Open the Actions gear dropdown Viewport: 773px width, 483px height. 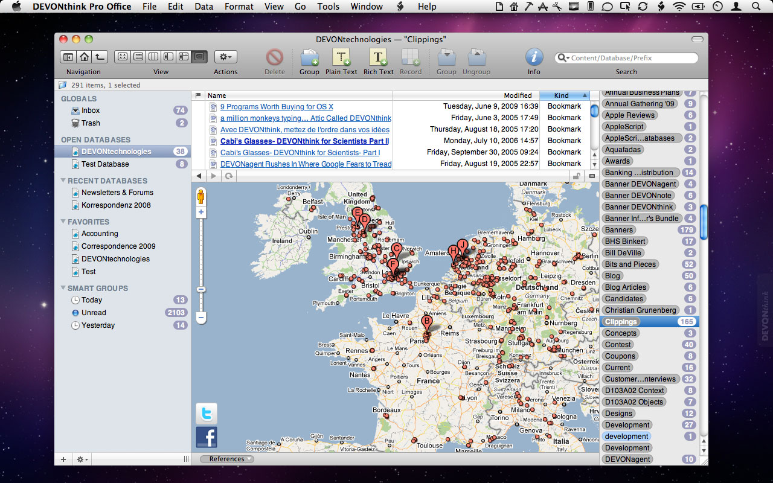[225, 57]
